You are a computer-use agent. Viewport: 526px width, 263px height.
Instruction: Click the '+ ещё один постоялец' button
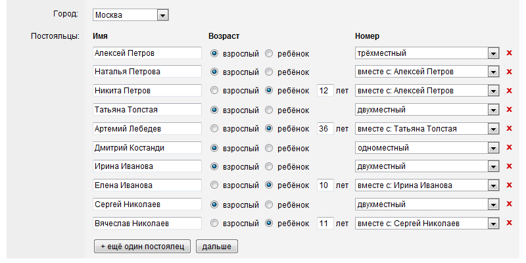(143, 247)
